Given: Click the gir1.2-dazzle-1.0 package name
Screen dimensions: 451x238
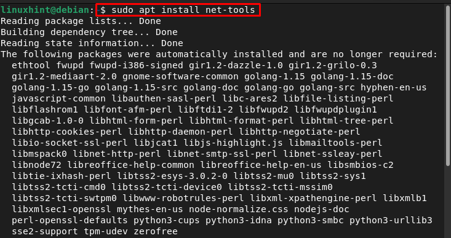Looking at the screenshot, I should (x=236, y=66).
